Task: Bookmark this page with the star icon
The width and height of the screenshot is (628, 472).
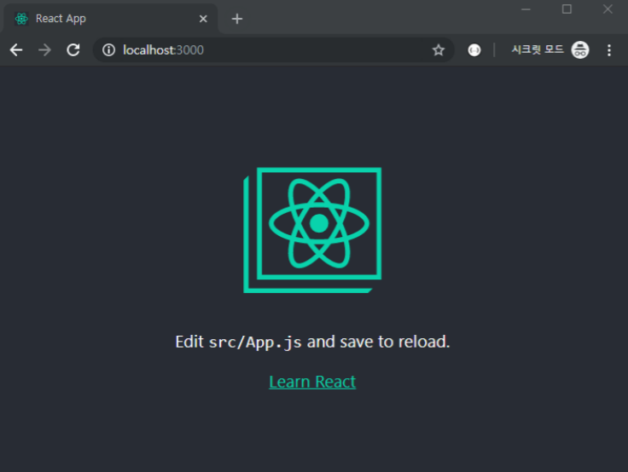Action: click(x=439, y=50)
